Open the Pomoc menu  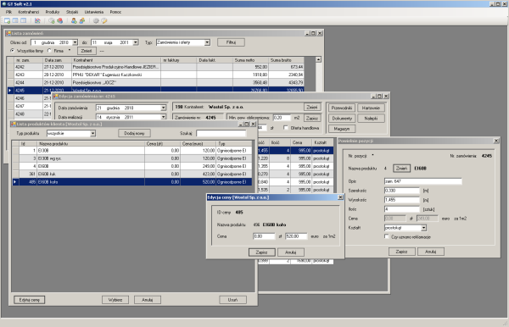coord(115,12)
